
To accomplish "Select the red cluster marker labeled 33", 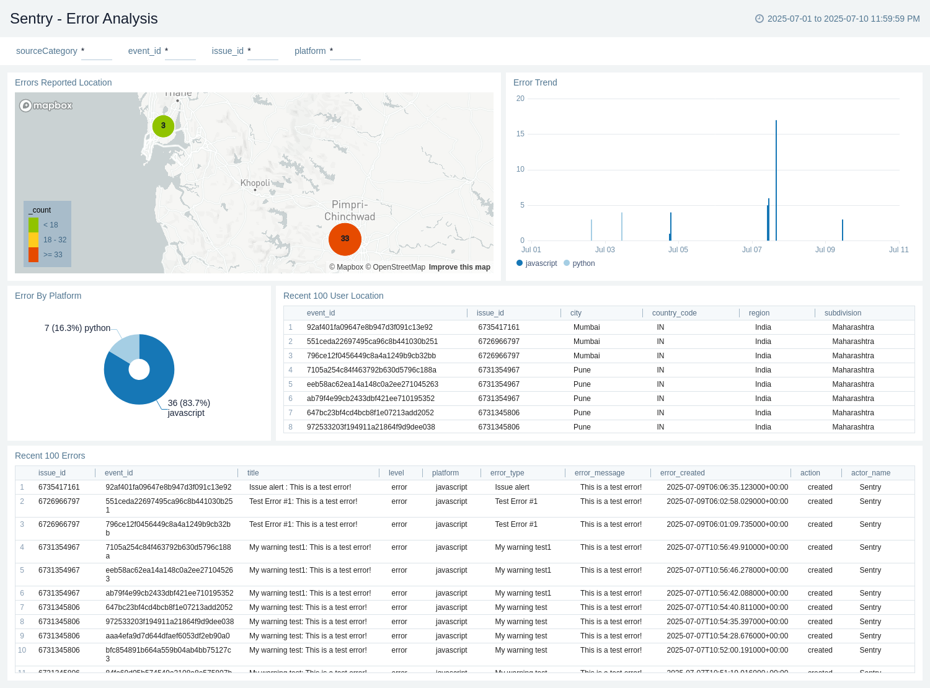I will [x=345, y=239].
